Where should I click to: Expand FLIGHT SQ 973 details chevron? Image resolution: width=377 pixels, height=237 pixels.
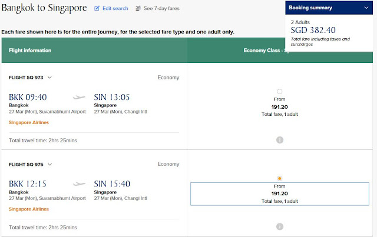pyautogui.click(x=50, y=78)
